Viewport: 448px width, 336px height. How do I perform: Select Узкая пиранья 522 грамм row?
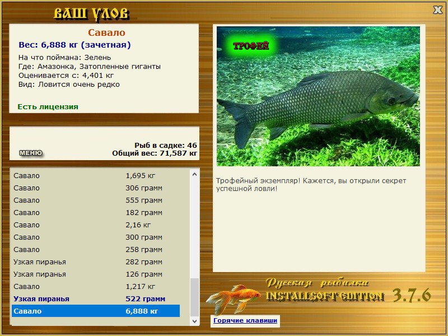(x=96, y=298)
